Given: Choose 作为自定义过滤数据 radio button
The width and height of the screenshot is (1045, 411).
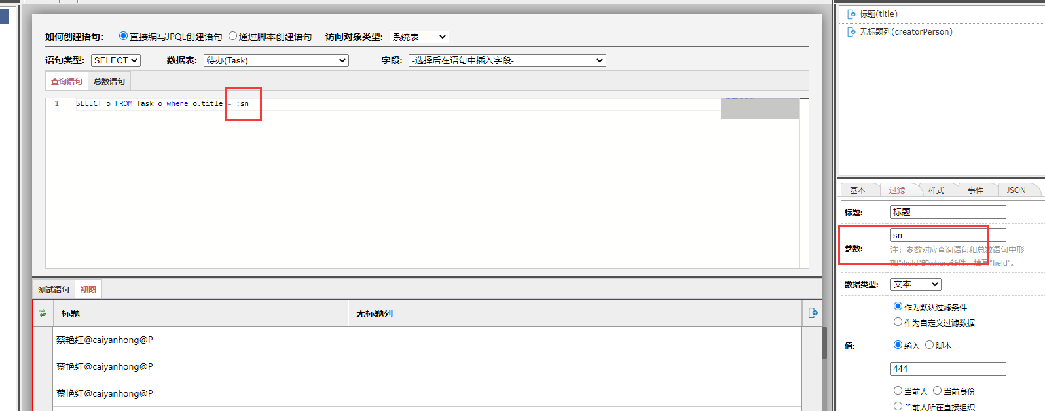Looking at the screenshot, I should [x=898, y=322].
